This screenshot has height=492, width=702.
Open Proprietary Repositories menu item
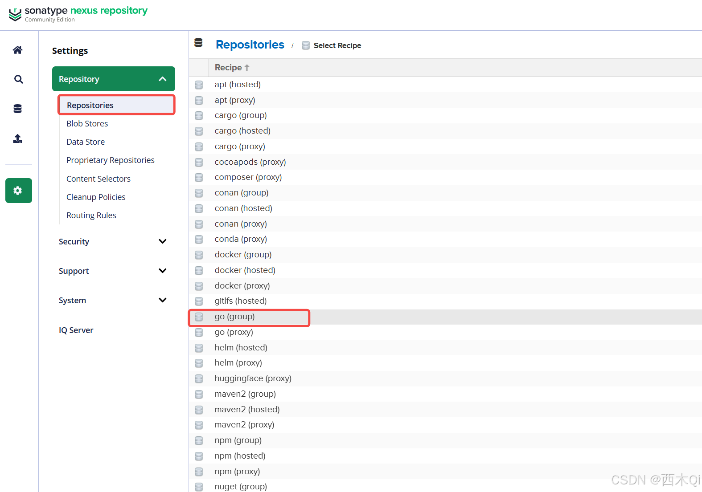pos(111,160)
